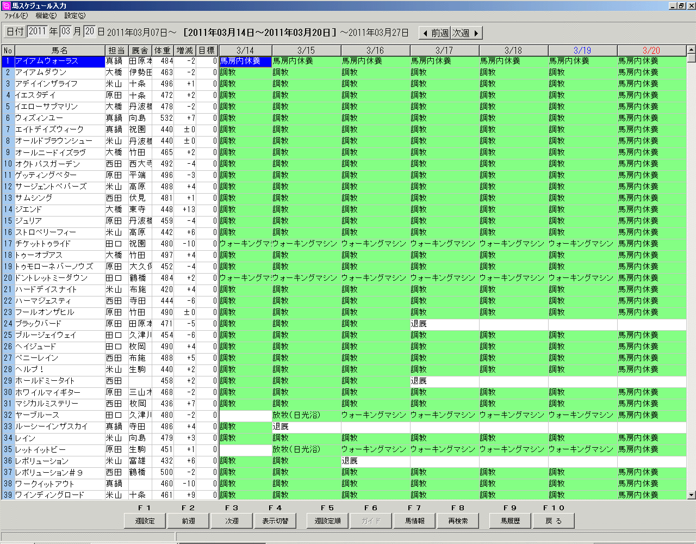Click the 3/16 ウォーキングマシン cell for チケットゥライド
The image size is (696, 544).
375,244
